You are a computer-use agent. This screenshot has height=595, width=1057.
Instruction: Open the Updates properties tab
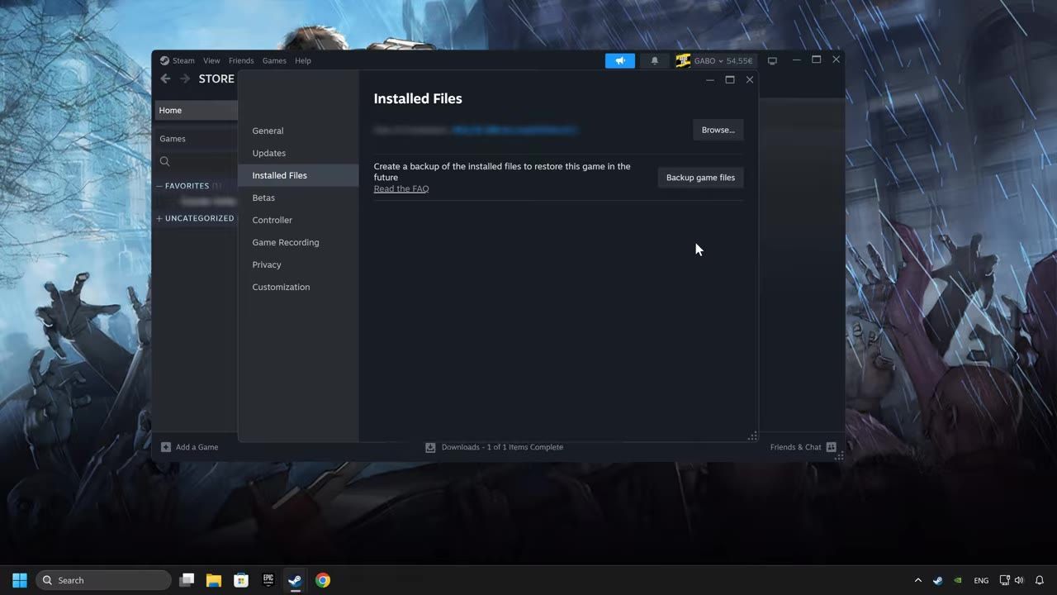pyautogui.click(x=298, y=153)
